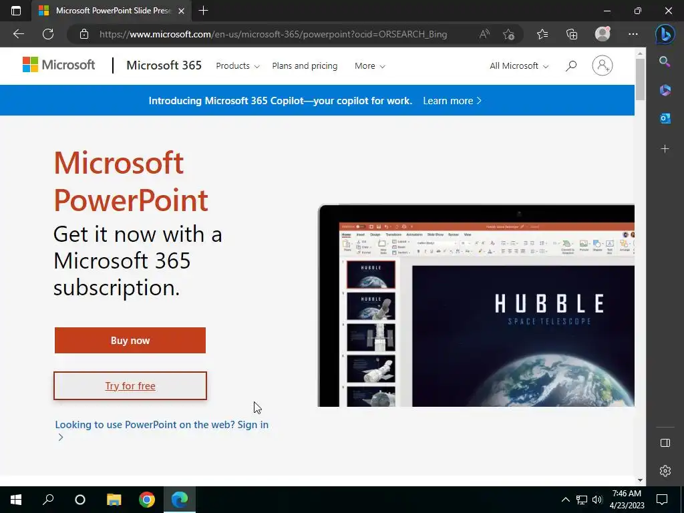Screen dimensions: 684x513
Task: Click the Try for free button
Action: click(130, 385)
